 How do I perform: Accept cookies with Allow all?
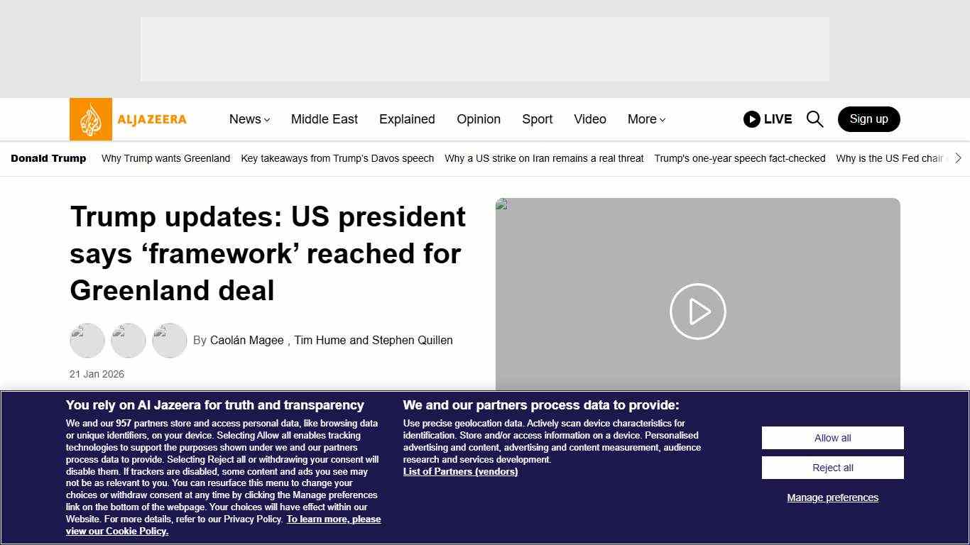[x=832, y=438]
